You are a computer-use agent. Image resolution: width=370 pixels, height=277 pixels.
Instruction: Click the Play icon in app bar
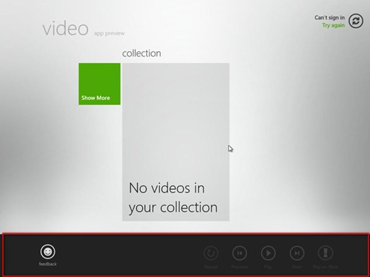tap(268, 253)
